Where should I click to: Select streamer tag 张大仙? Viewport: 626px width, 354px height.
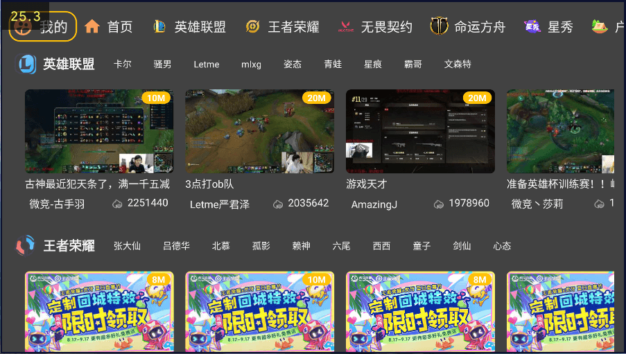click(x=127, y=246)
